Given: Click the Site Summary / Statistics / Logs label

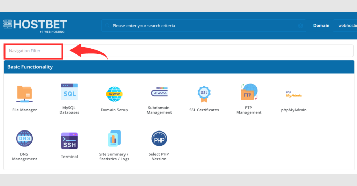Looking at the screenshot, I should (114, 157).
